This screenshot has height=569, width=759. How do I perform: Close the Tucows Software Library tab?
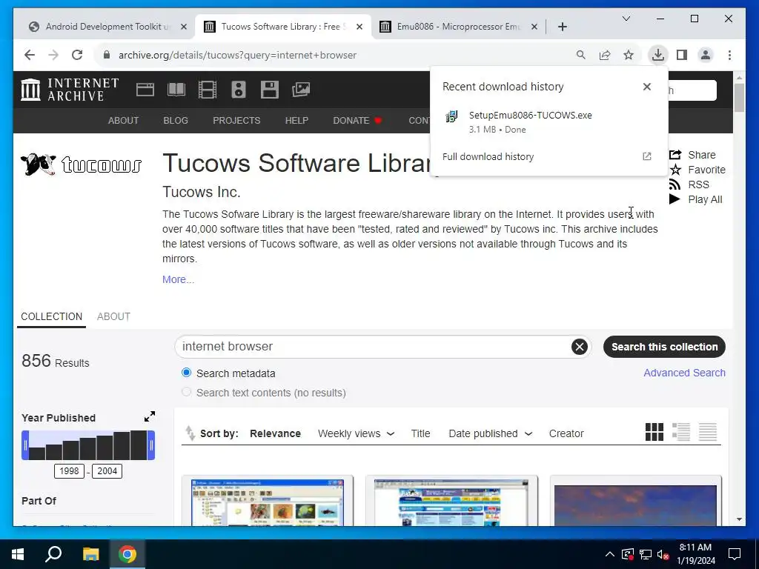click(359, 27)
